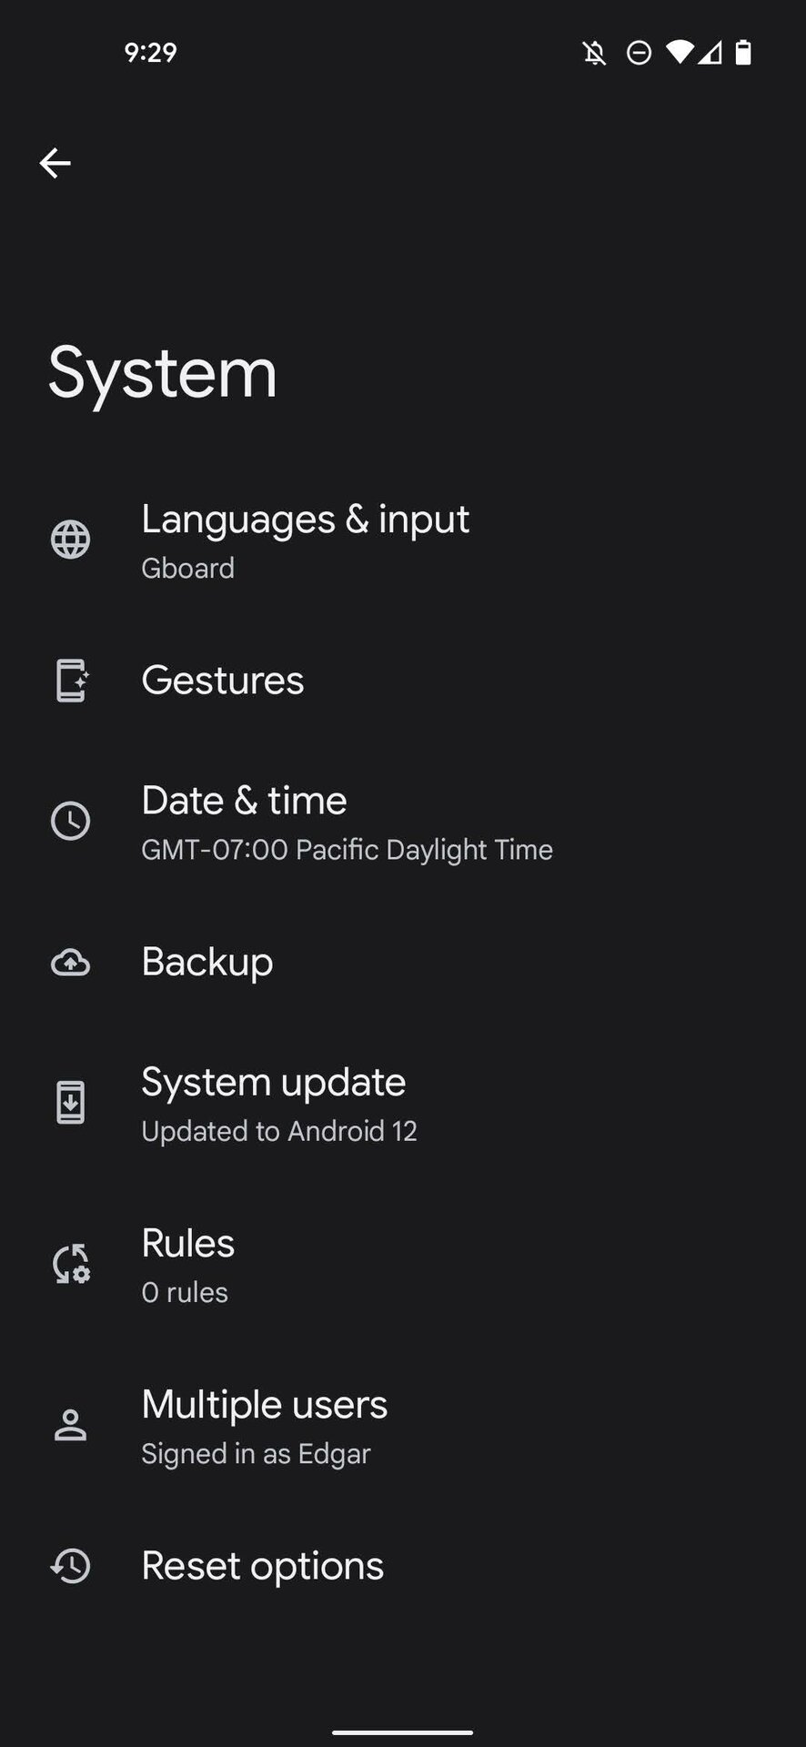Tap the Gestures phone sparkle icon

[x=71, y=681]
